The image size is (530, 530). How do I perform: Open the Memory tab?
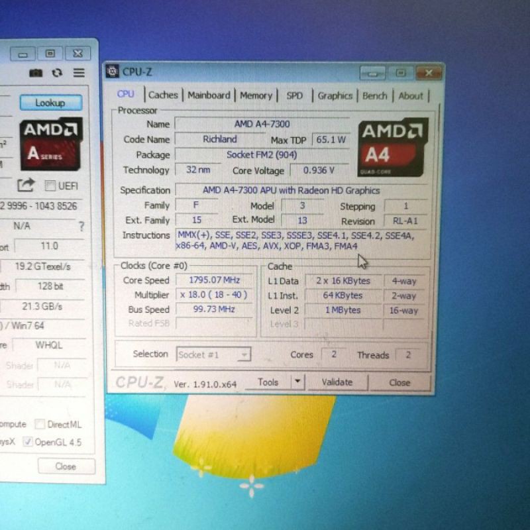256,95
